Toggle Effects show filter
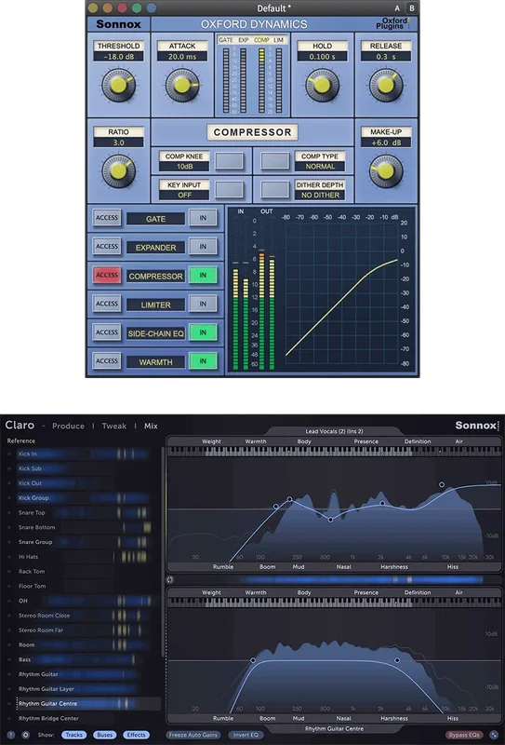Viewport: 505px width, 745px height. tap(136, 735)
